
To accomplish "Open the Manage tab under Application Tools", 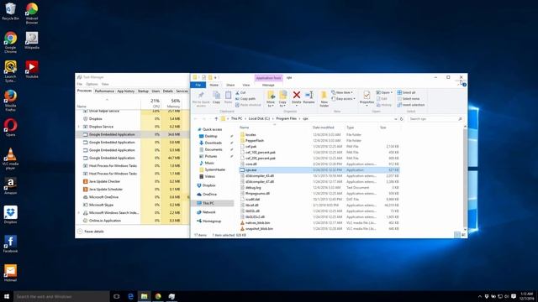I will (x=268, y=85).
